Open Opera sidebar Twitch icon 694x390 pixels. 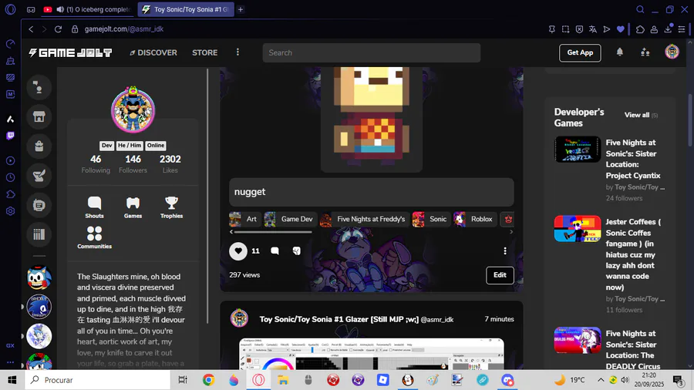10,136
